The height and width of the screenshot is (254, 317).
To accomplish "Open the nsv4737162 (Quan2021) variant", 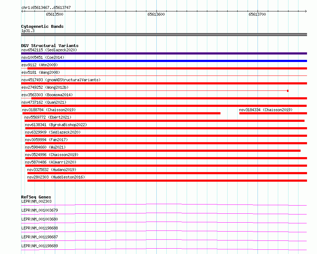I will point(164,106).
